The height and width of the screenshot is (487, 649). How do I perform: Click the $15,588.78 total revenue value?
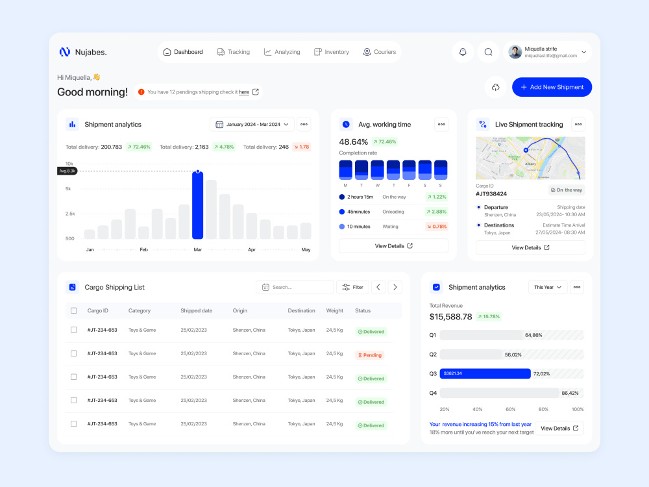coord(451,316)
